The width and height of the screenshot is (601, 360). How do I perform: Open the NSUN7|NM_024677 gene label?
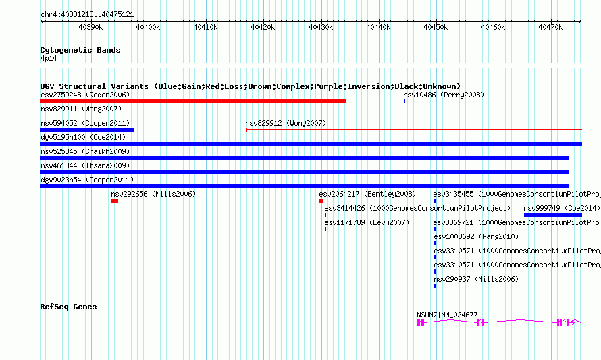447,315
